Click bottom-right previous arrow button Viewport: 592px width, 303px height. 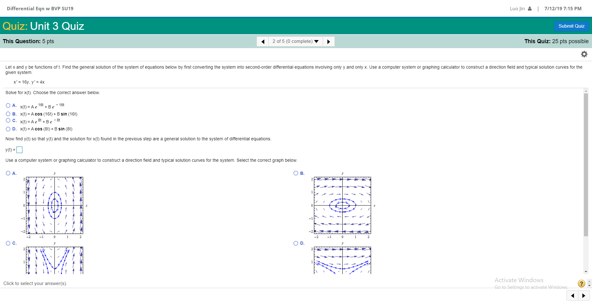click(x=572, y=296)
